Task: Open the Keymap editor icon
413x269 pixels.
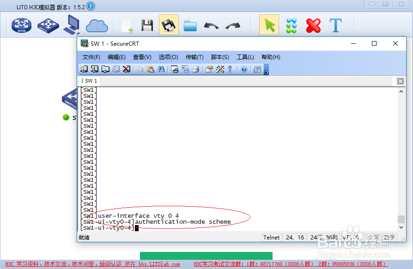Action: (220, 69)
